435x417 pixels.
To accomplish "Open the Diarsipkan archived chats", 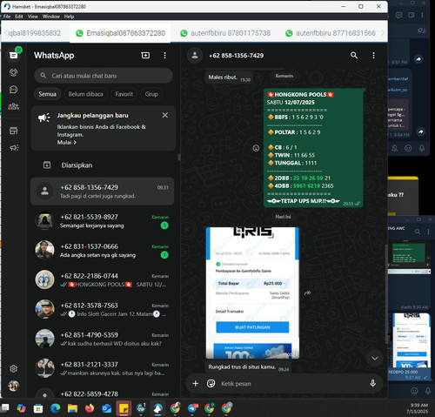I will pos(103,165).
